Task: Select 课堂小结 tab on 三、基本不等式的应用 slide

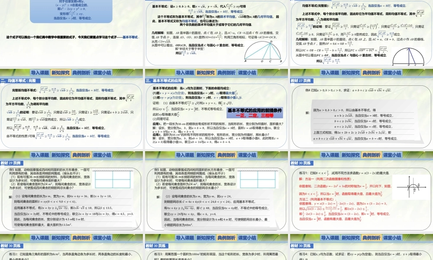Action: point(247,73)
